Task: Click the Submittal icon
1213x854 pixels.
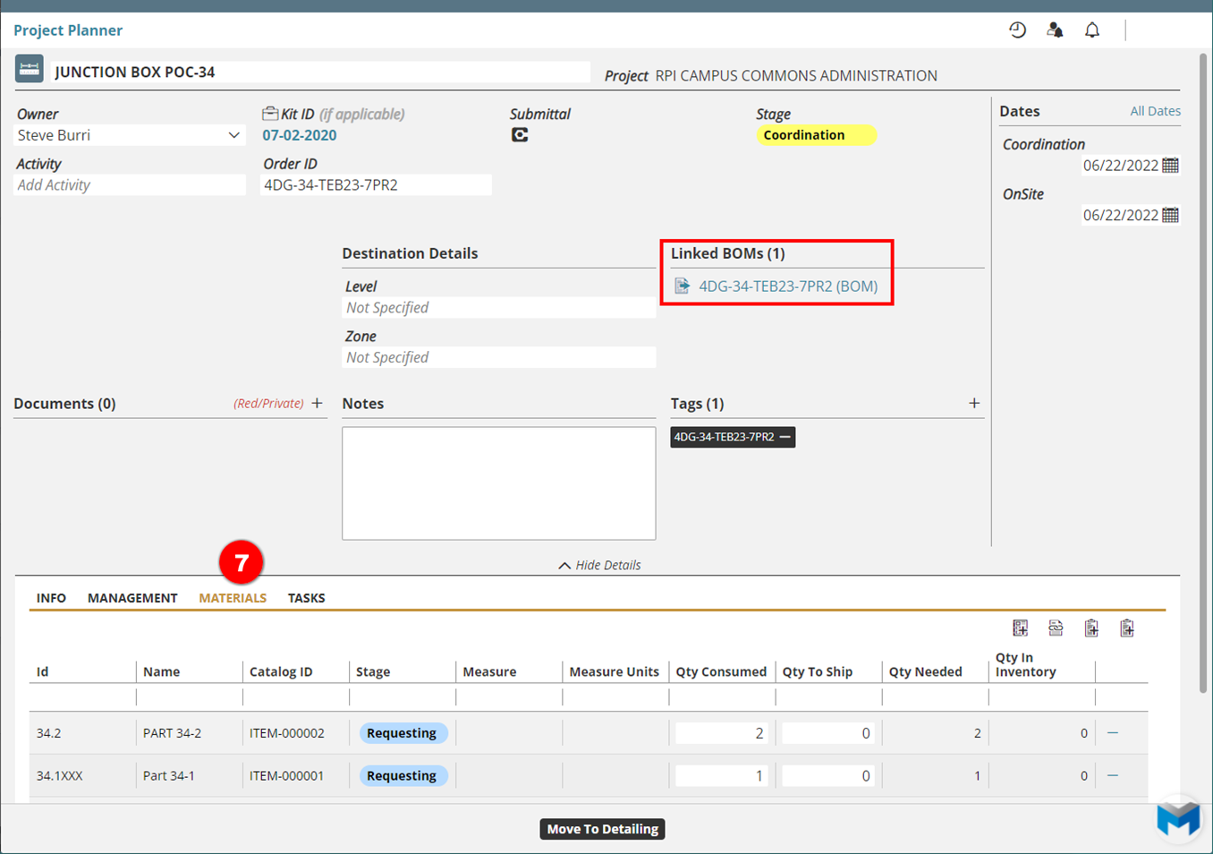Action: pyautogui.click(x=520, y=135)
